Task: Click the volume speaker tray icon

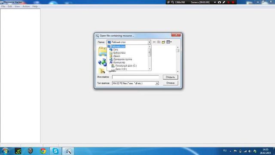Action: pos(250,151)
